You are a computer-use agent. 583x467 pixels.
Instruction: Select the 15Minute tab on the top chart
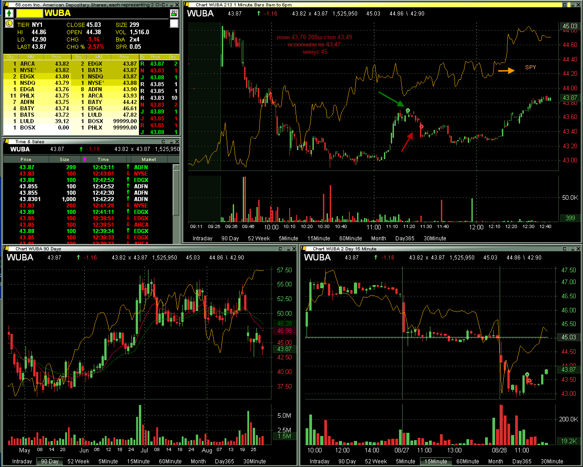pyautogui.click(x=318, y=239)
